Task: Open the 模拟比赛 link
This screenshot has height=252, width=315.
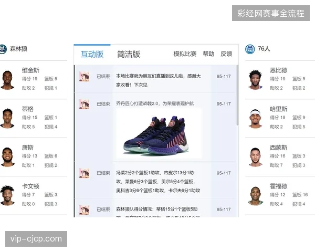Action: [x=185, y=54]
